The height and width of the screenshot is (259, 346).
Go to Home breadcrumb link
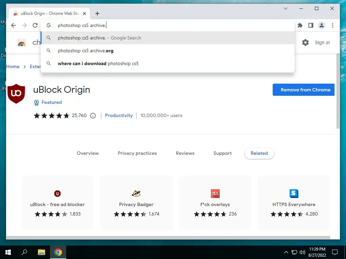click(x=13, y=66)
